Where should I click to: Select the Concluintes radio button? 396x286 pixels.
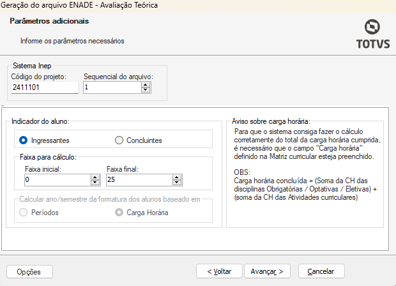pyautogui.click(x=119, y=140)
